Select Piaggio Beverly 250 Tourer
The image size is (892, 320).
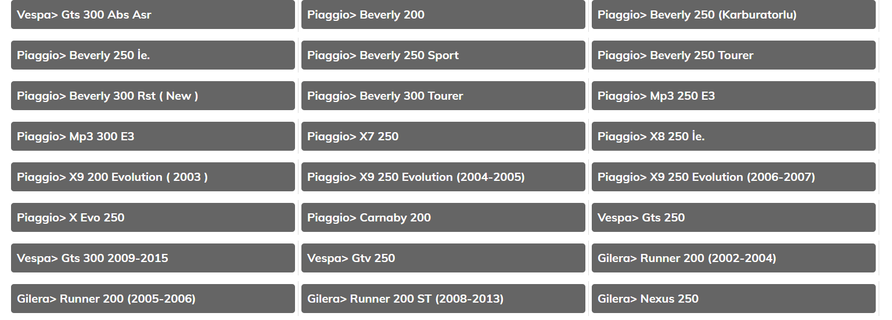click(733, 55)
